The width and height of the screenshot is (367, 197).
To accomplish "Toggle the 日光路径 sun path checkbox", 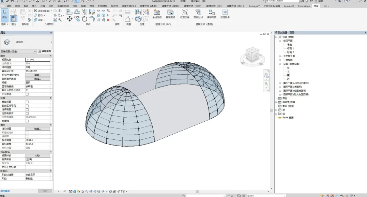I will point(27,94).
